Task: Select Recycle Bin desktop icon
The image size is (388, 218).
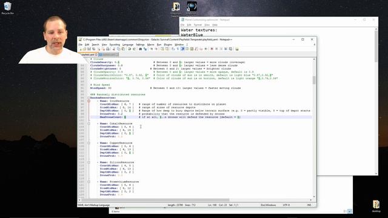Action: [x=8, y=8]
